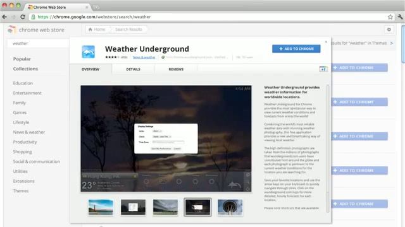
Task: Click the green lock in the address bar
Action: click(33, 17)
